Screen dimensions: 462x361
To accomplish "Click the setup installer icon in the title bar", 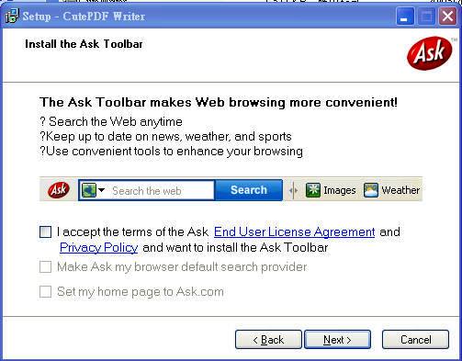I will (12, 16).
